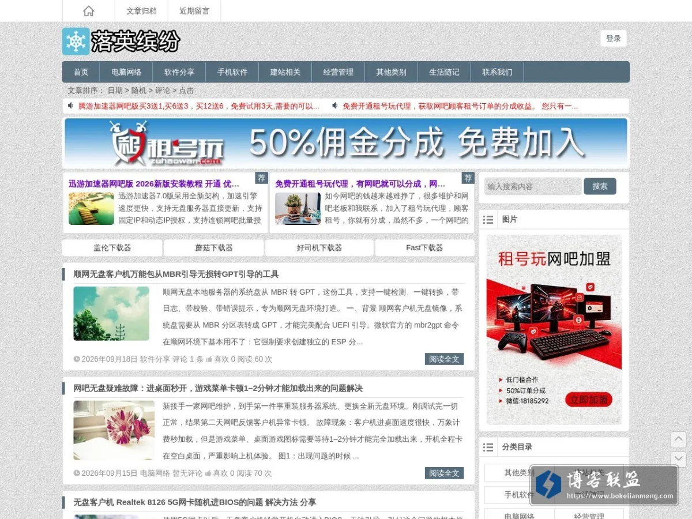Viewport: 692px width, 519px height.
Task: Click speaker icon before 腾游加速器 notice
Action: pos(71,106)
